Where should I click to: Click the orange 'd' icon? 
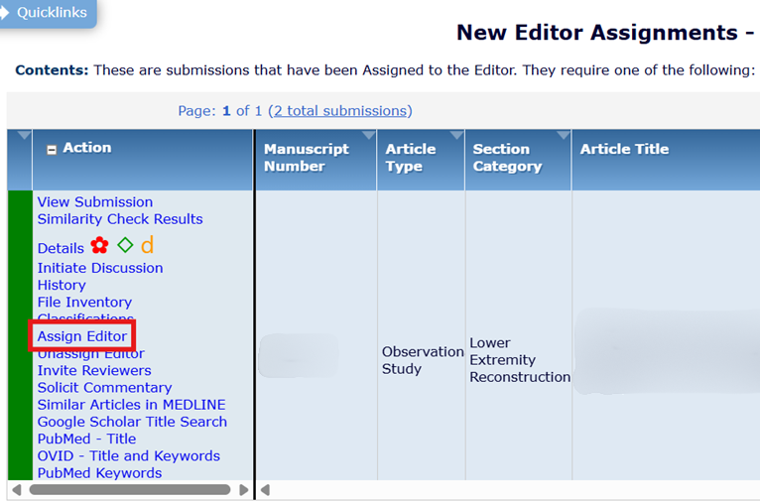click(x=147, y=245)
